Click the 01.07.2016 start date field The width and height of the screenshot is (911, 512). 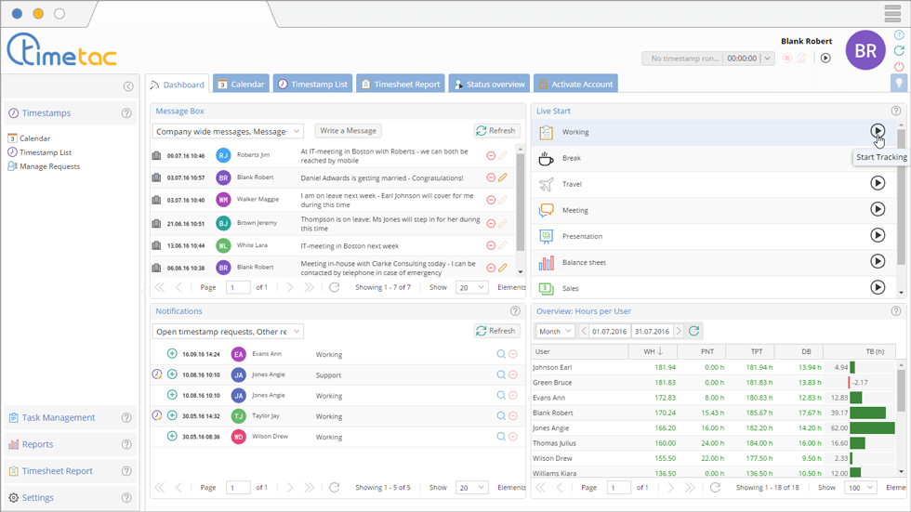(x=610, y=331)
